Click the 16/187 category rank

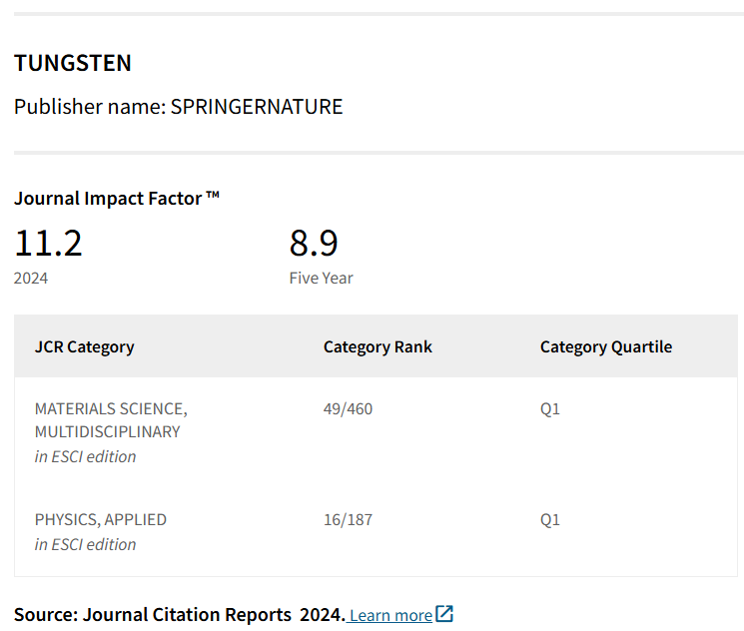(348, 519)
